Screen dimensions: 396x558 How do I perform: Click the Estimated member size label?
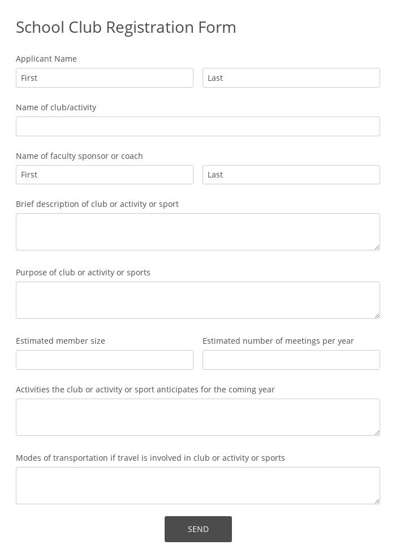click(x=61, y=341)
